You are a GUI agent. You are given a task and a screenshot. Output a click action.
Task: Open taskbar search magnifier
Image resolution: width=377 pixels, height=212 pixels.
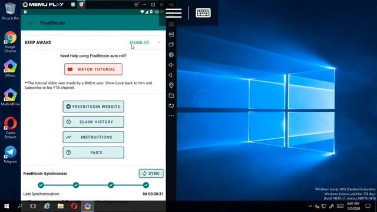pyautogui.click(x=20, y=206)
